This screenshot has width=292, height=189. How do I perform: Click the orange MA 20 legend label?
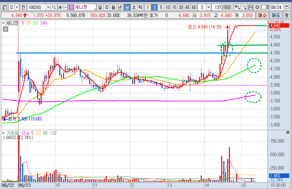coord(28,23)
